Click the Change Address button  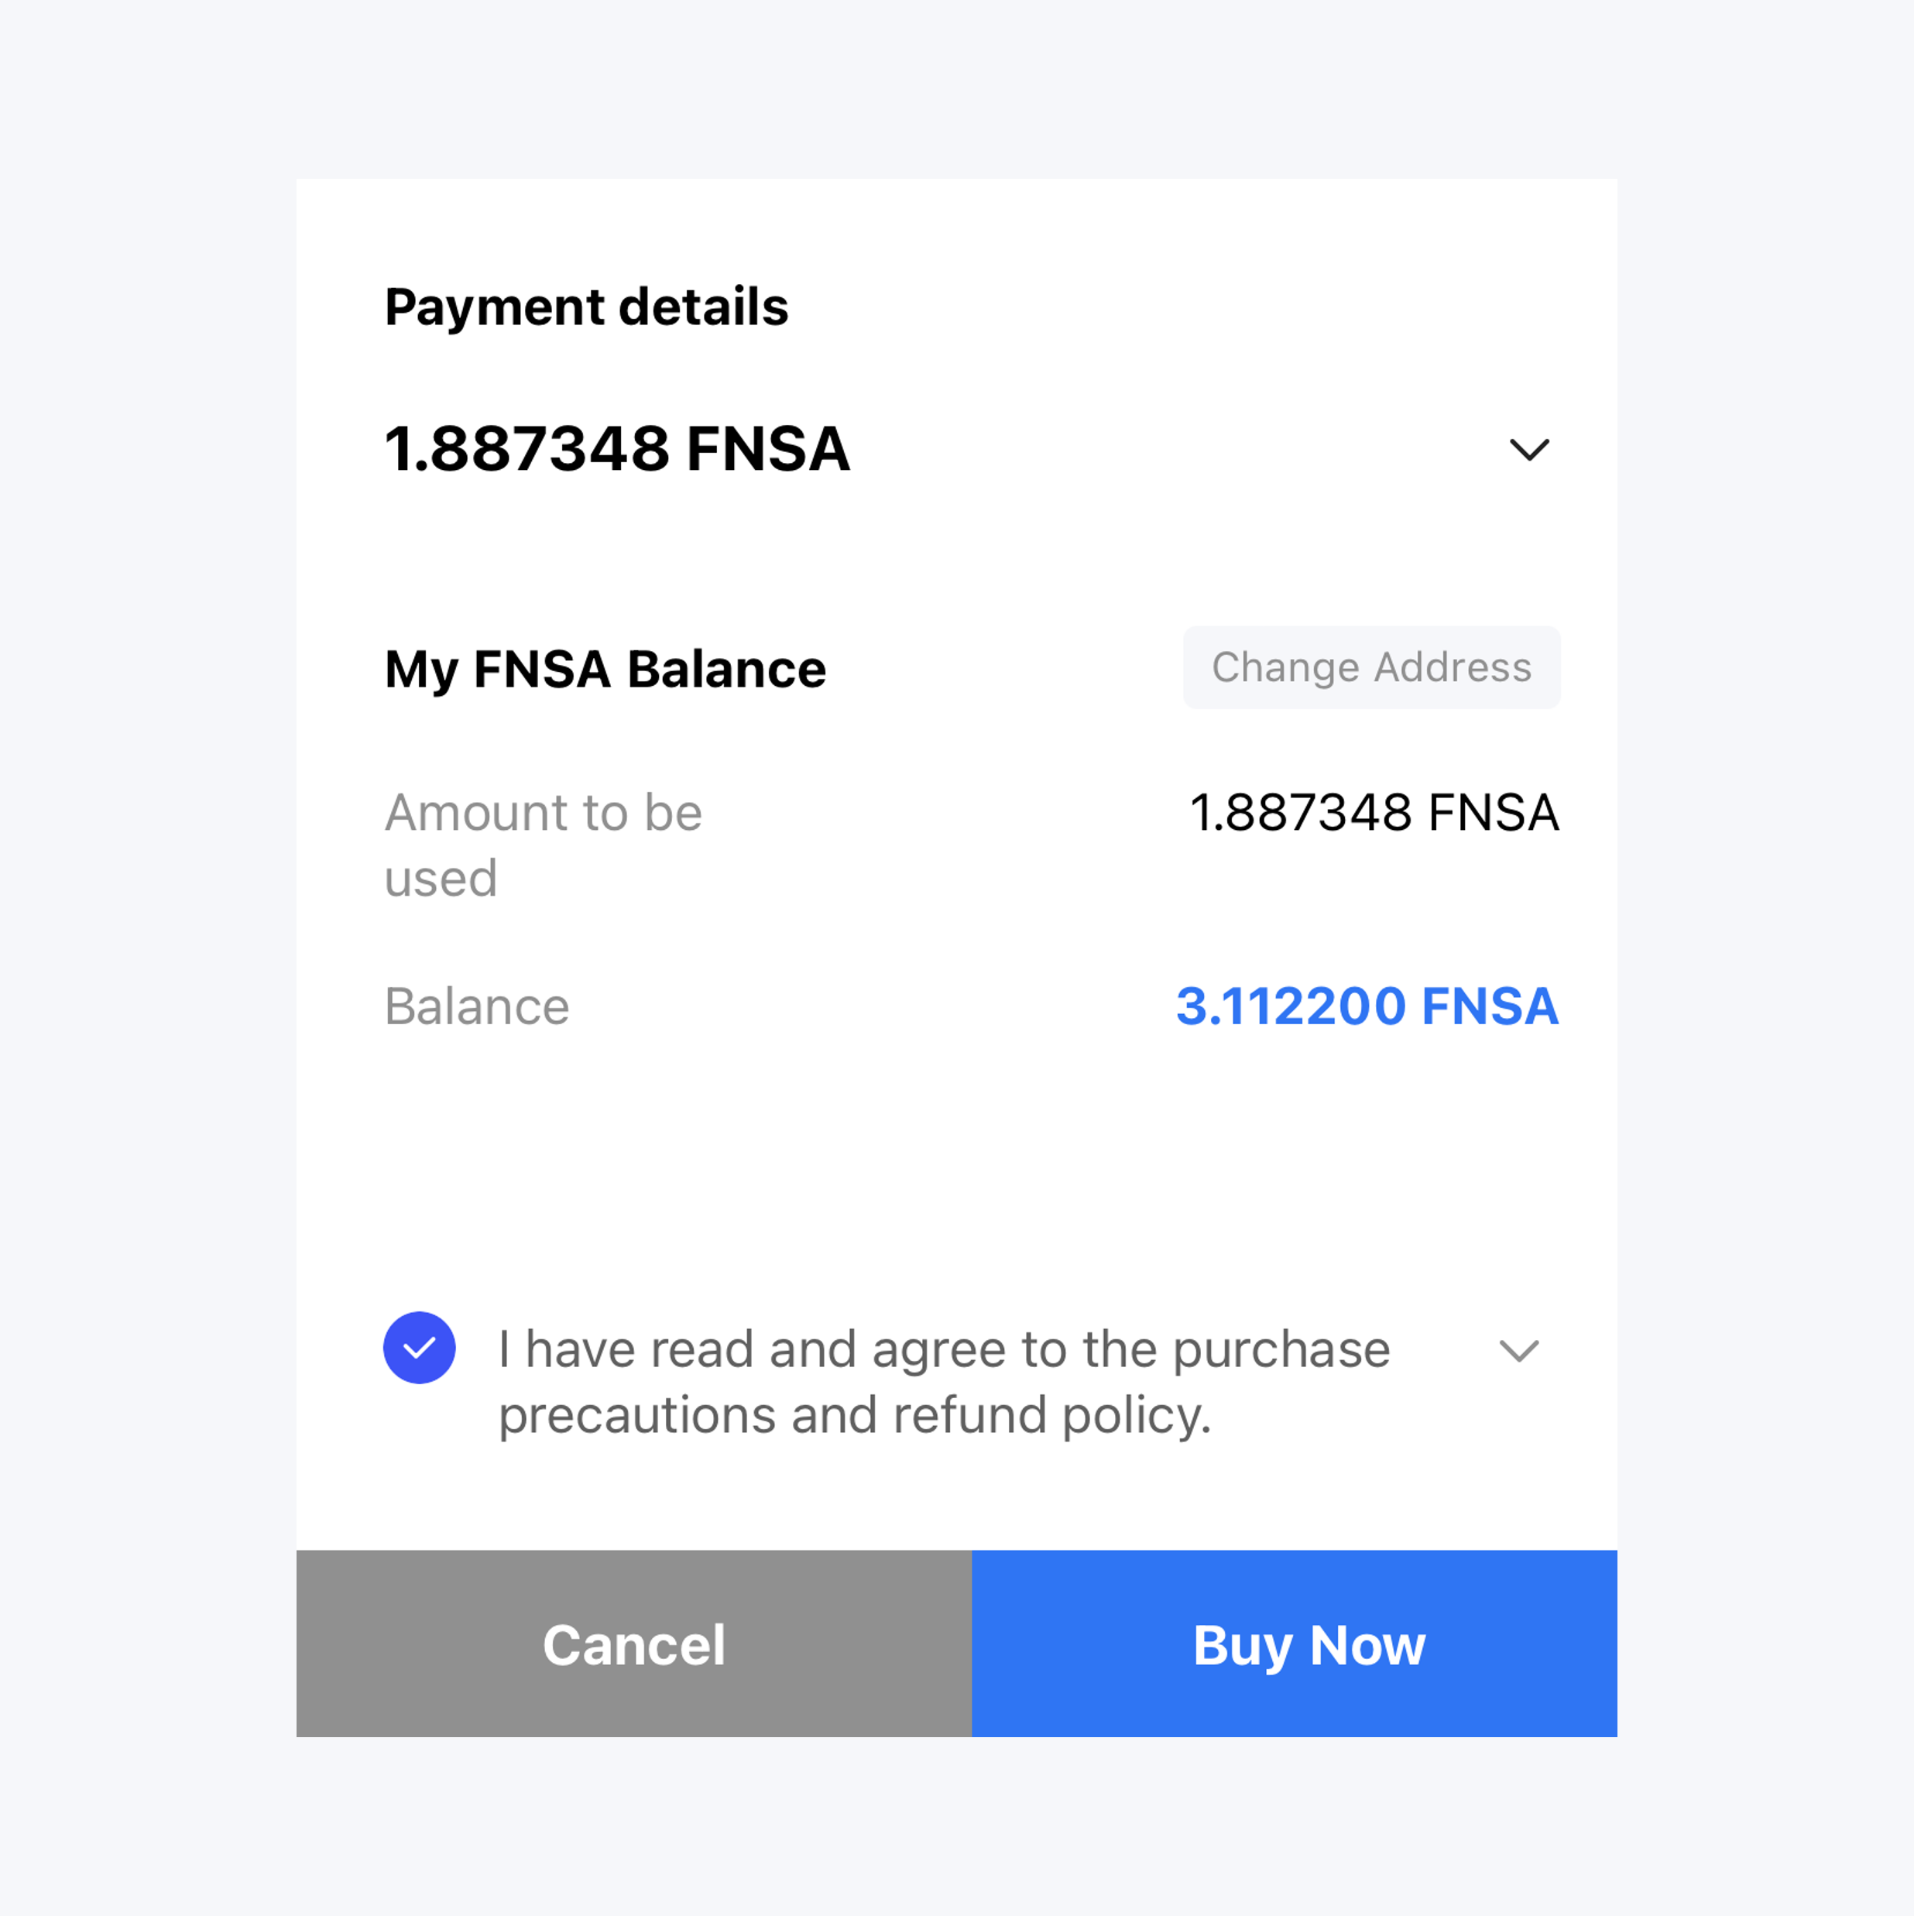point(1370,667)
